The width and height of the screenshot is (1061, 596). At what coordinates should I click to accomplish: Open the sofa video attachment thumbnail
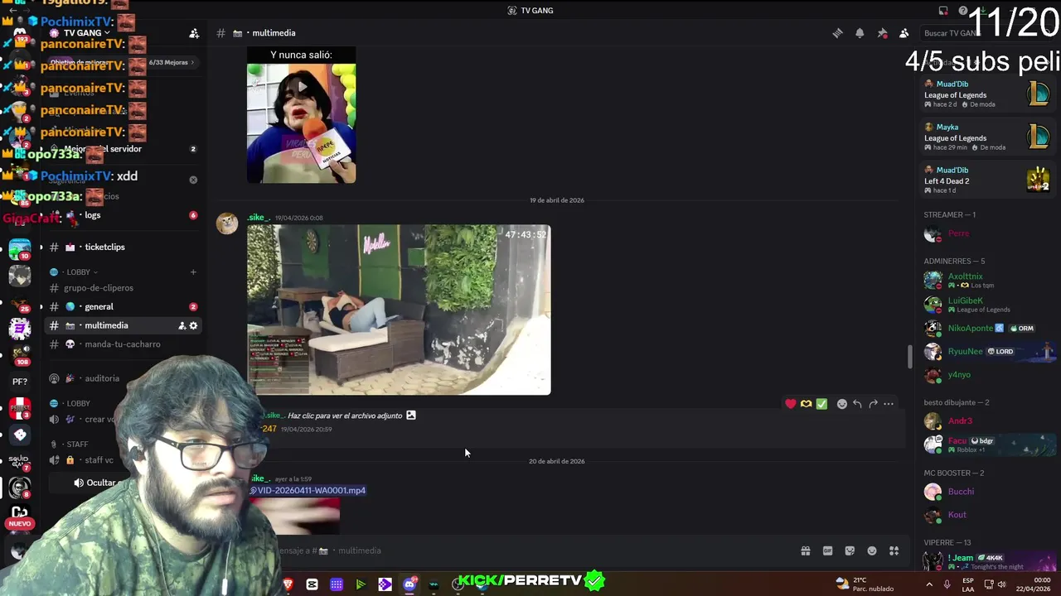(399, 310)
